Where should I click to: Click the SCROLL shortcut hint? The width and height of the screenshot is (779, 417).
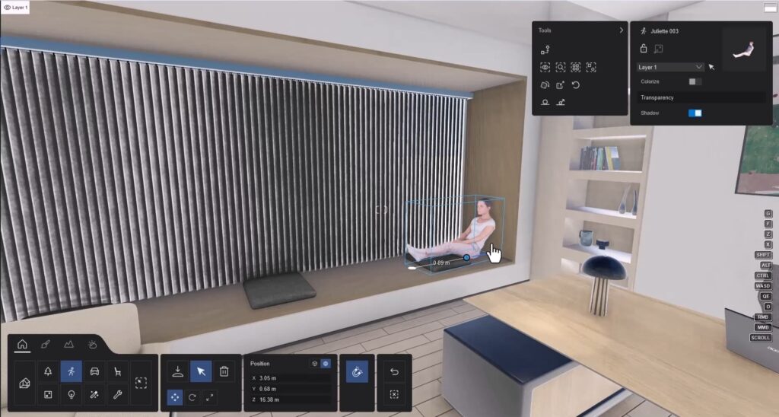point(760,337)
